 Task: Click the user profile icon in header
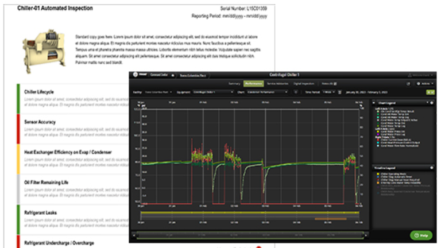[x=409, y=75]
